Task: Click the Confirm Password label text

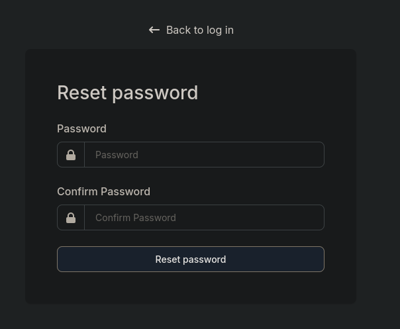Action: click(x=103, y=191)
